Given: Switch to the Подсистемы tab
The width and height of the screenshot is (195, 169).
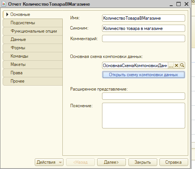Looking at the screenshot, I should point(32,23).
